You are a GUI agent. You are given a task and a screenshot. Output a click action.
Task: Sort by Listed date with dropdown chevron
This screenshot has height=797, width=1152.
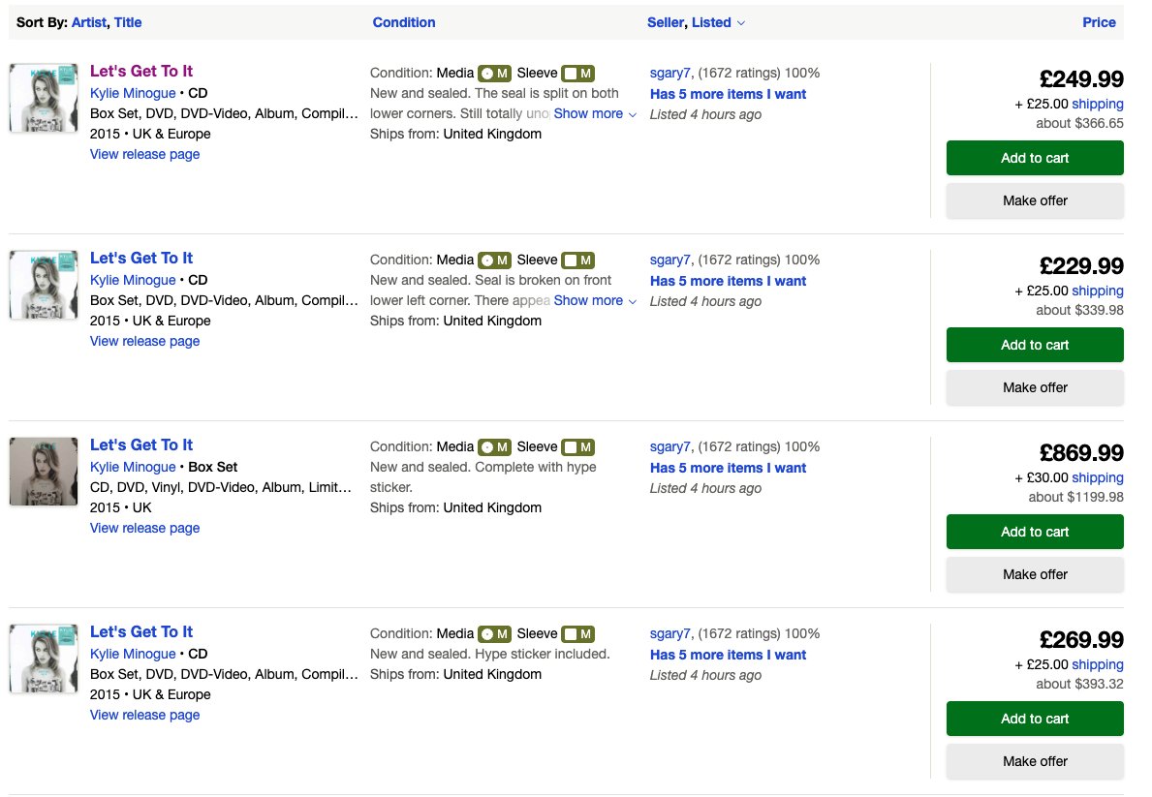point(718,22)
